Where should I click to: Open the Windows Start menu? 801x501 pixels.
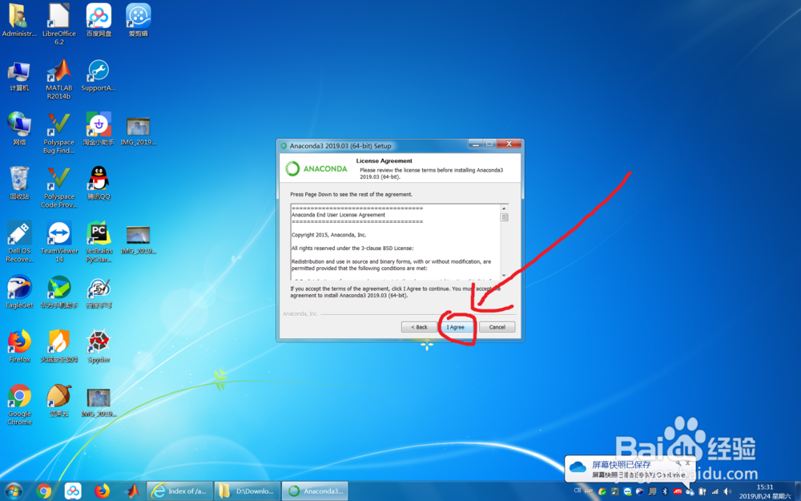pyautogui.click(x=14, y=491)
